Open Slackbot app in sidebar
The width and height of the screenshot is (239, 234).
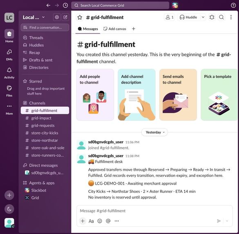45,190
